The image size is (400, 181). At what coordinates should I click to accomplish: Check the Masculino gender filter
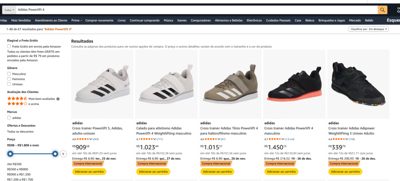coord(9,73)
